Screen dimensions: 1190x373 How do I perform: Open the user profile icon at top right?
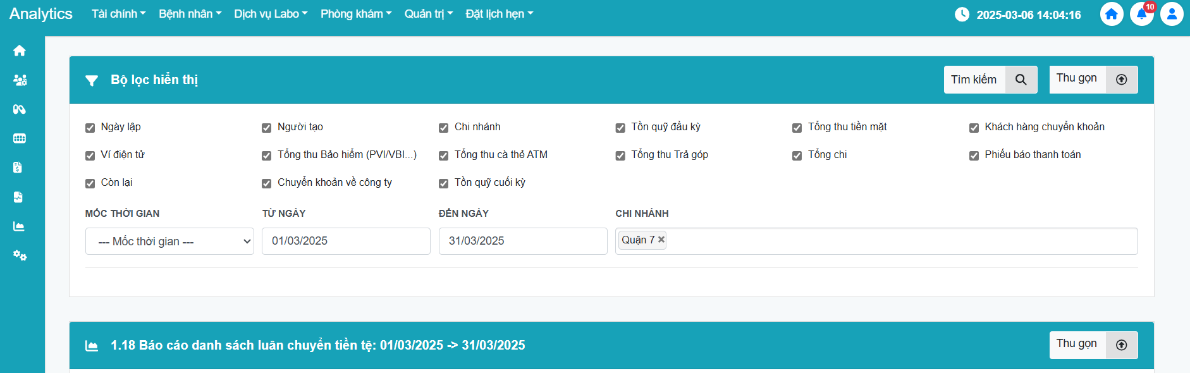(x=1171, y=14)
